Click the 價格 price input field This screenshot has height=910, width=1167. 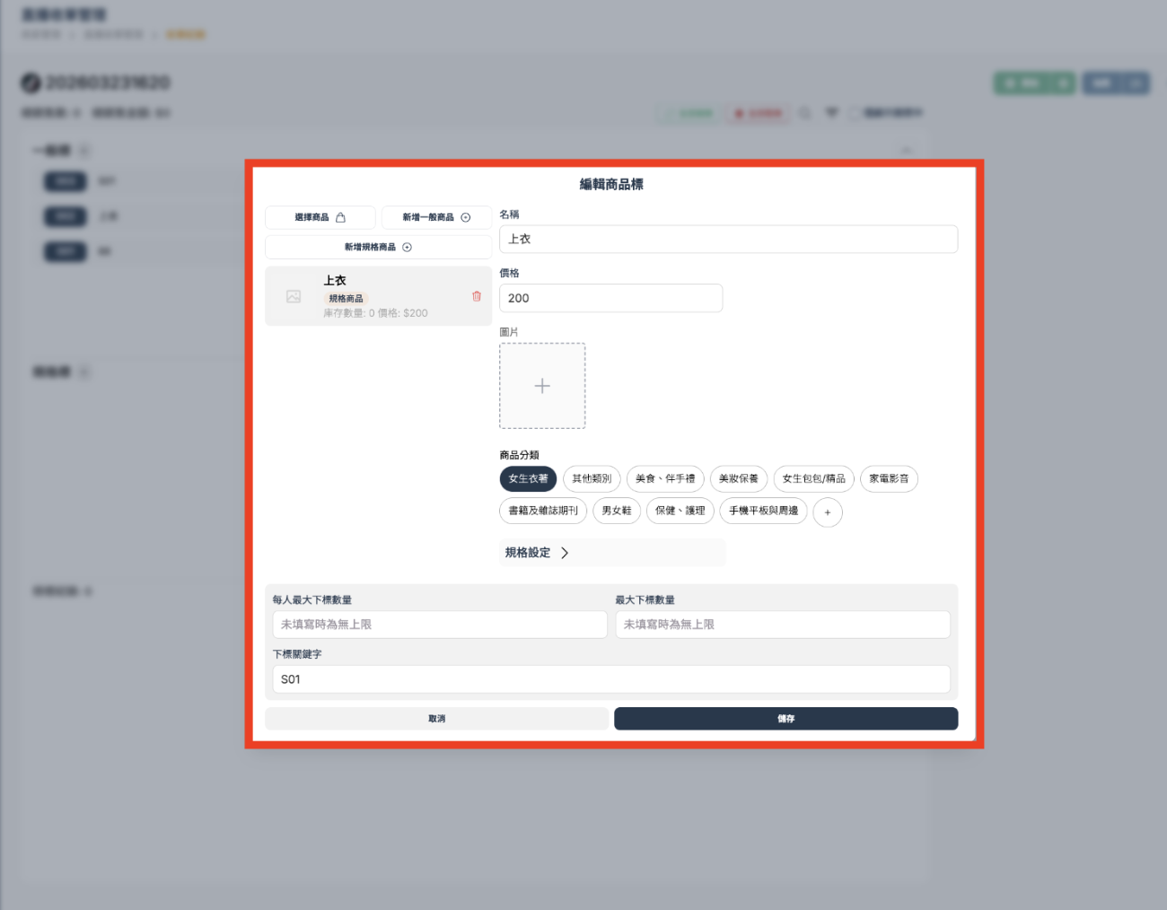pos(610,298)
